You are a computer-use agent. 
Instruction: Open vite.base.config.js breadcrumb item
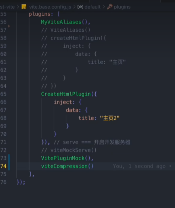50,7
